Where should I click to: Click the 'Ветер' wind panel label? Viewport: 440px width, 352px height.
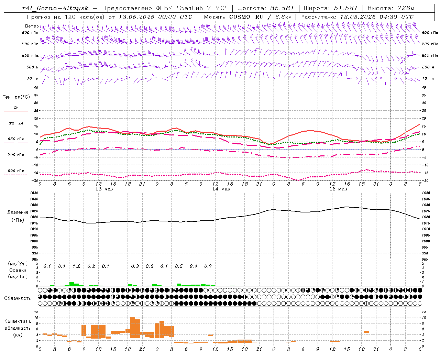click(32, 26)
